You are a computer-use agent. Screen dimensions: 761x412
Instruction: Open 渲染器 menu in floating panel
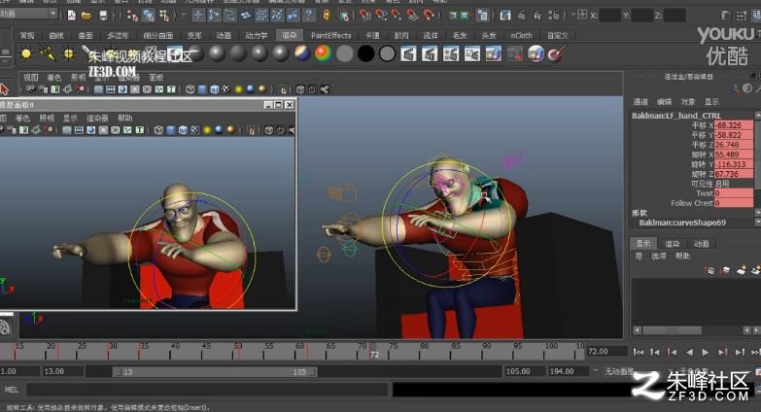[x=97, y=118]
